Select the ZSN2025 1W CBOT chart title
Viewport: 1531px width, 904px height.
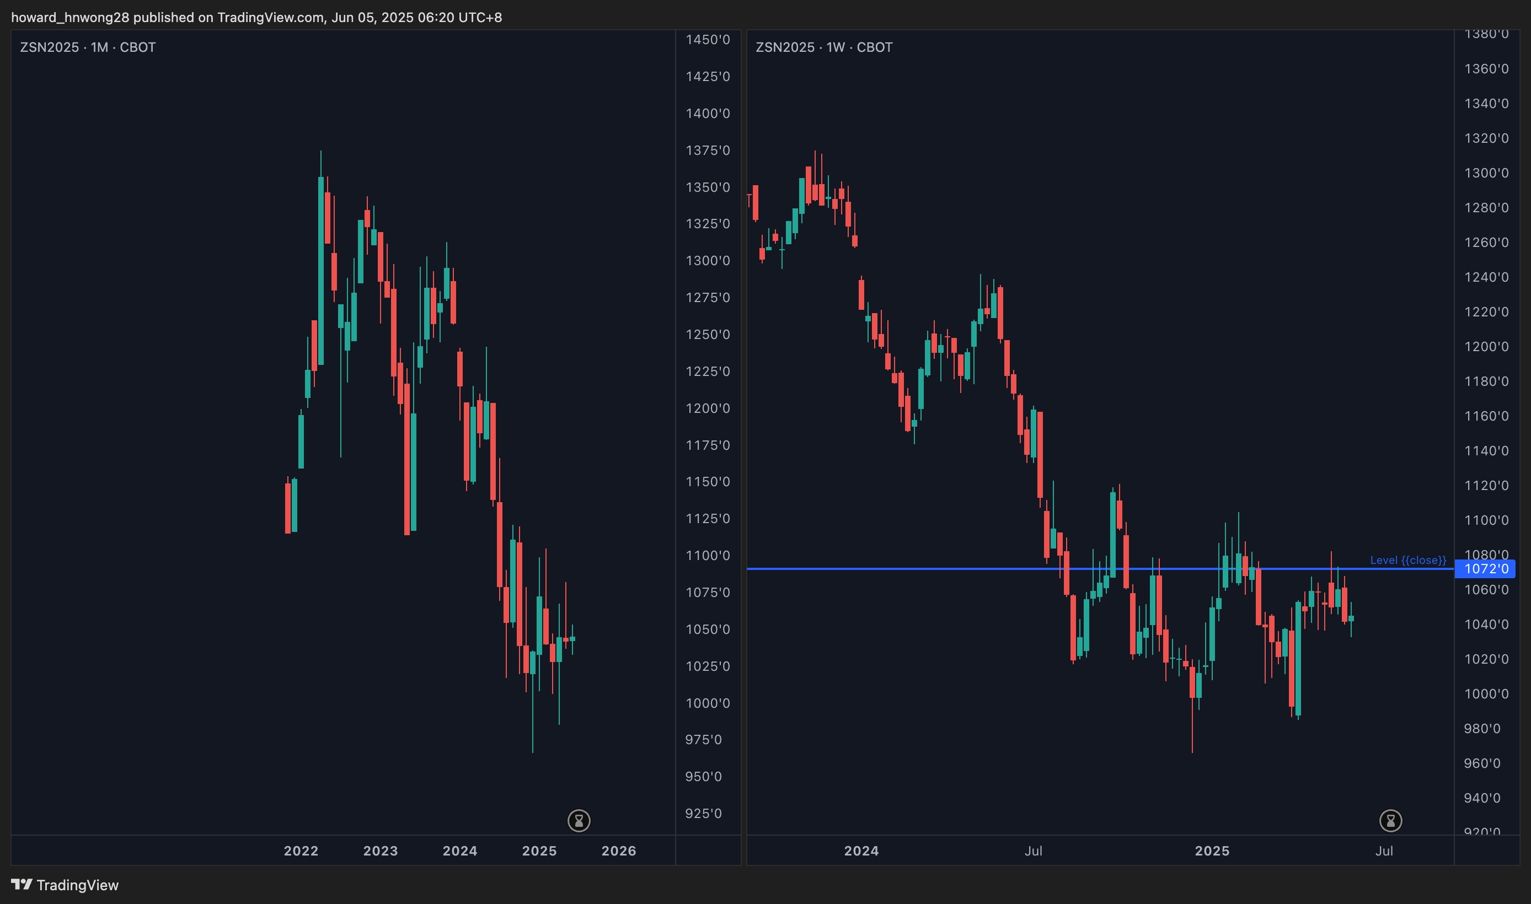point(824,47)
